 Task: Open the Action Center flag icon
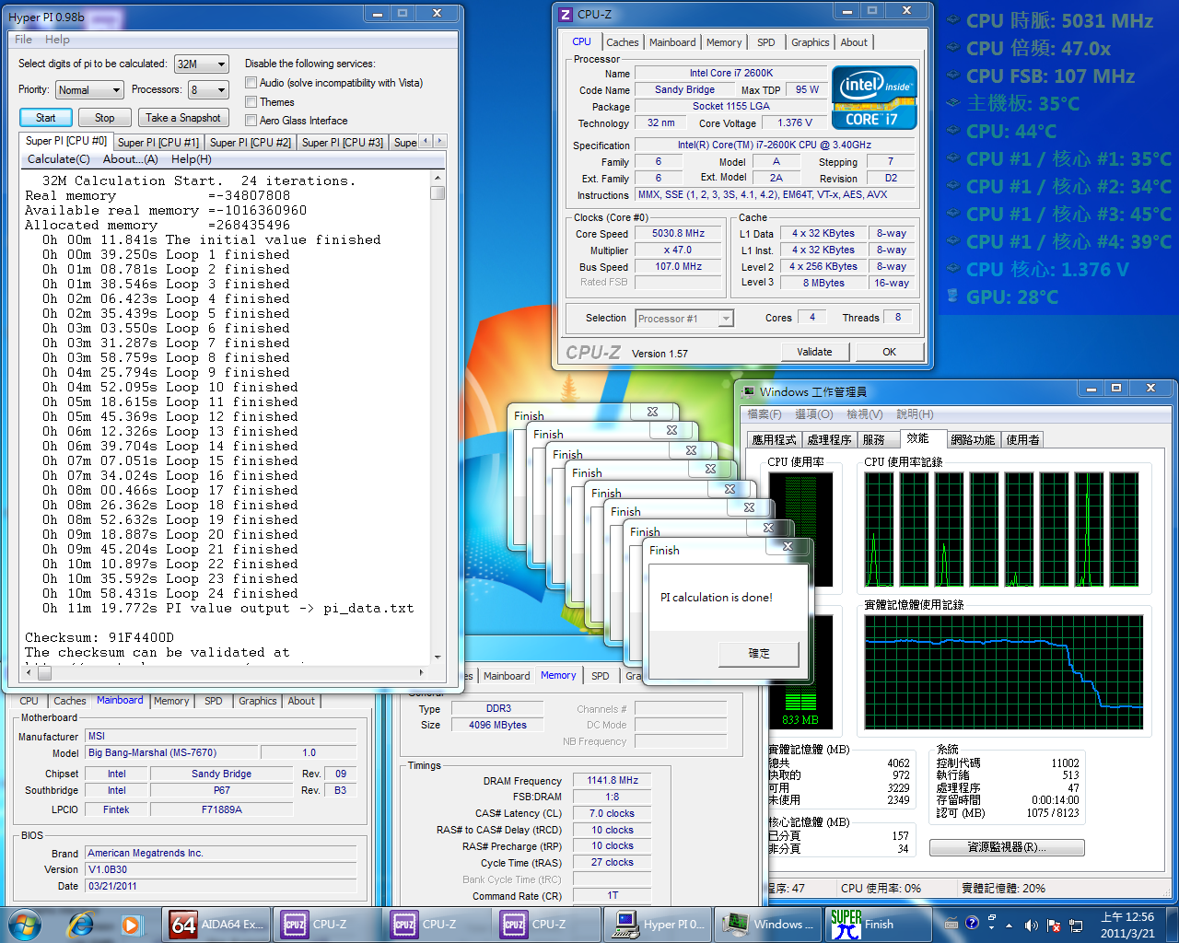[1053, 925]
